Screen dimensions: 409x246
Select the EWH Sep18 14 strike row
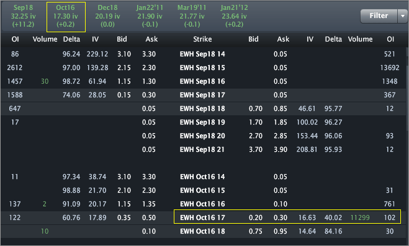204,54
